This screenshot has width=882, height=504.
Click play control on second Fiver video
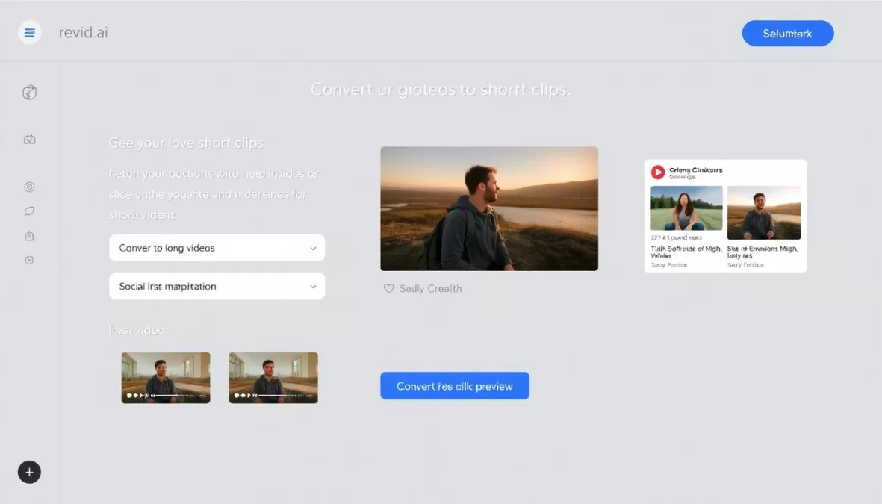click(x=237, y=396)
